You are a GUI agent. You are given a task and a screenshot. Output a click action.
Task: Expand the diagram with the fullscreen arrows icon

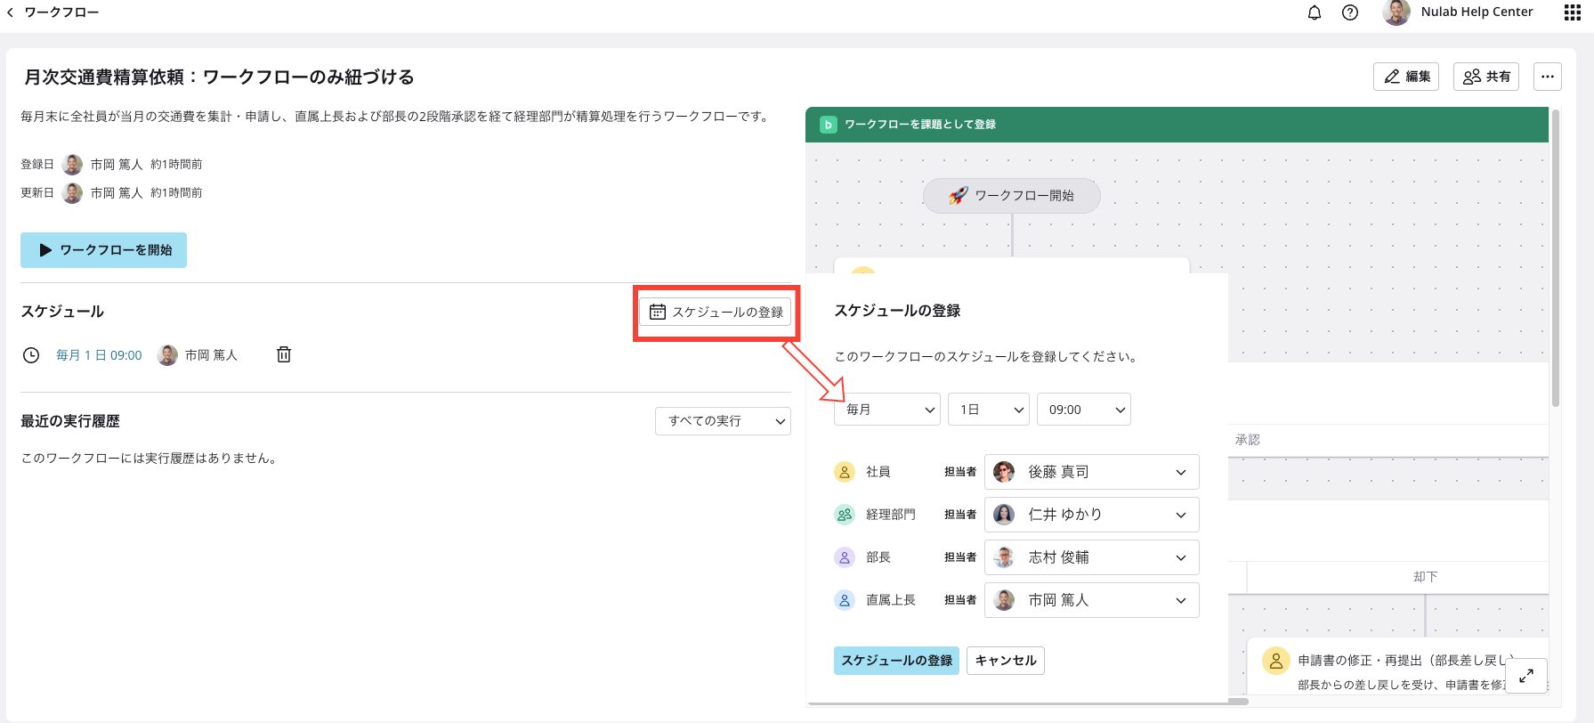[x=1526, y=676]
